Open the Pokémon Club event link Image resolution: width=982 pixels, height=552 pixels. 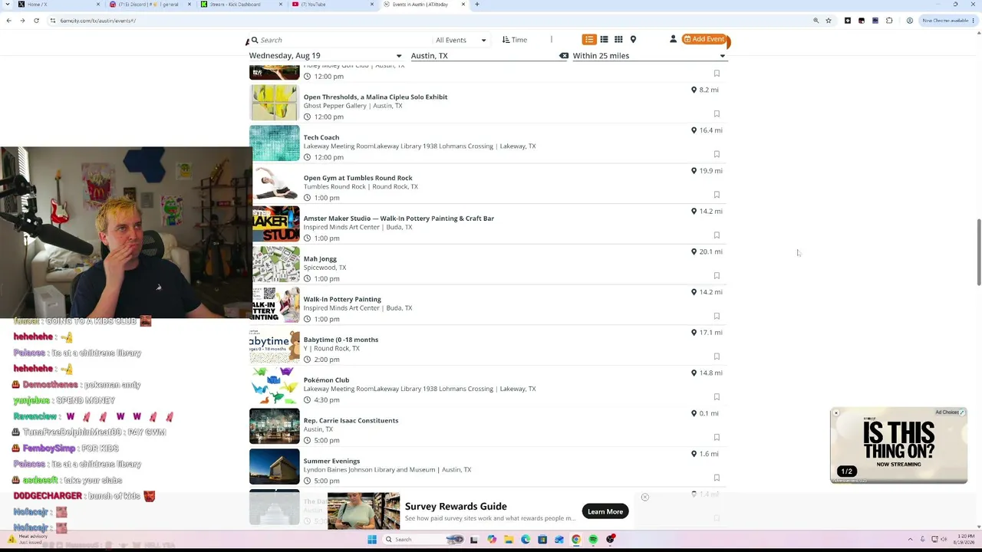coord(326,380)
